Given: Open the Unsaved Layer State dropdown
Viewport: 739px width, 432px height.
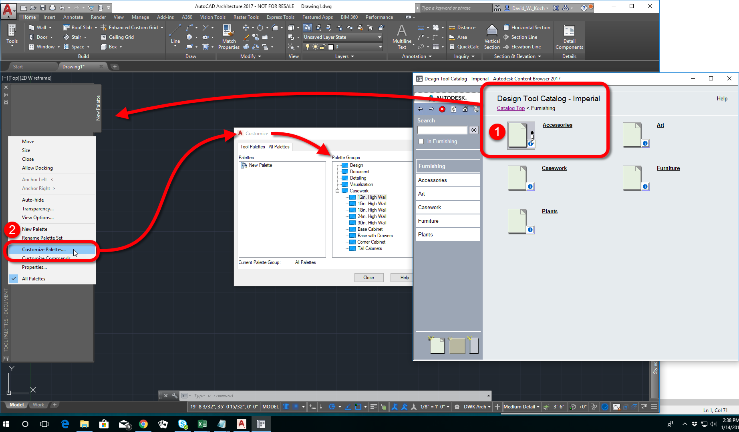Looking at the screenshot, I should tap(342, 37).
